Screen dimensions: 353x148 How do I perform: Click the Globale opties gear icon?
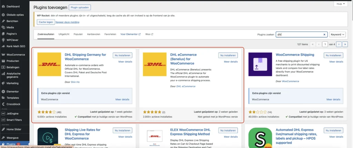click(x=3, y=15)
